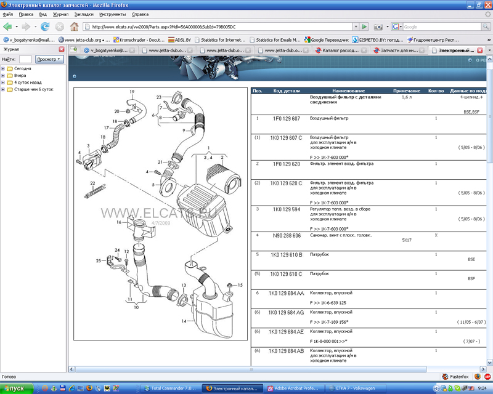The width and height of the screenshot is (493, 394).
Task: Click the grey Forward arrow button
Action: click(x=26, y=26)
